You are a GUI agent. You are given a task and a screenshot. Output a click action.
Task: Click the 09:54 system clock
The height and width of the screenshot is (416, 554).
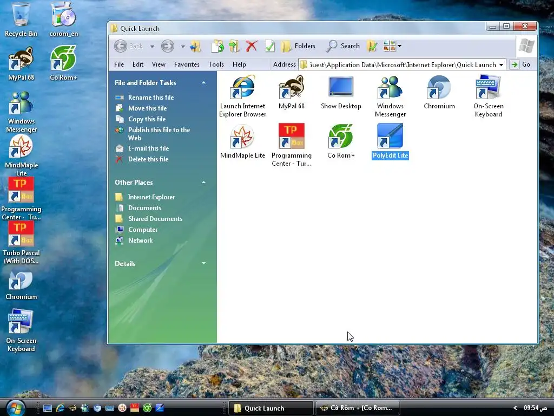pyautogui.click(x=536, y=408)
